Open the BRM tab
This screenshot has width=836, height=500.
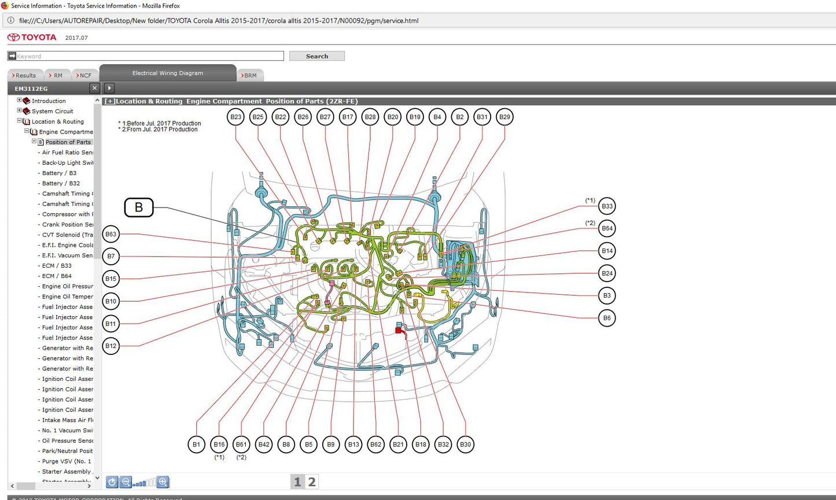pos(250,75)
